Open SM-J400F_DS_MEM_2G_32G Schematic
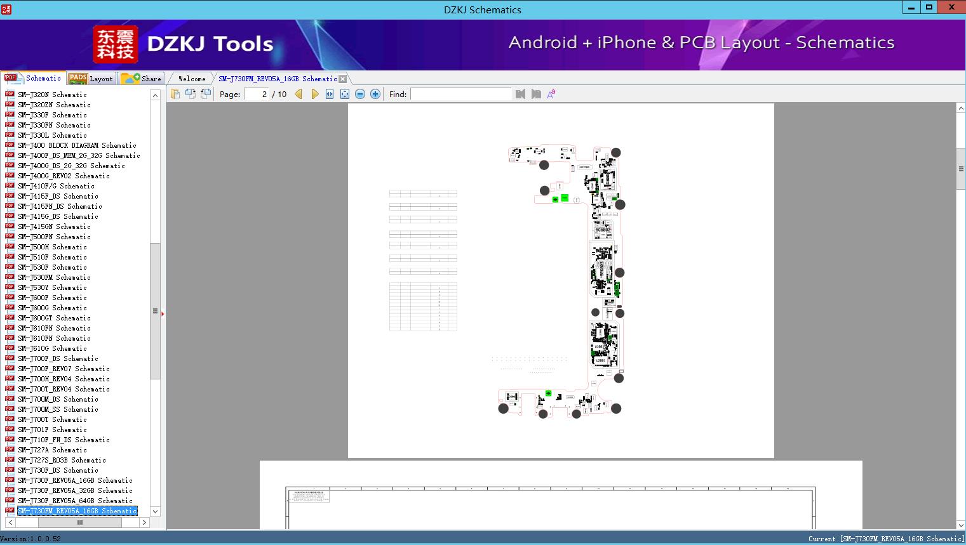This screenshot has height=545, width=966. click(79, 155)
